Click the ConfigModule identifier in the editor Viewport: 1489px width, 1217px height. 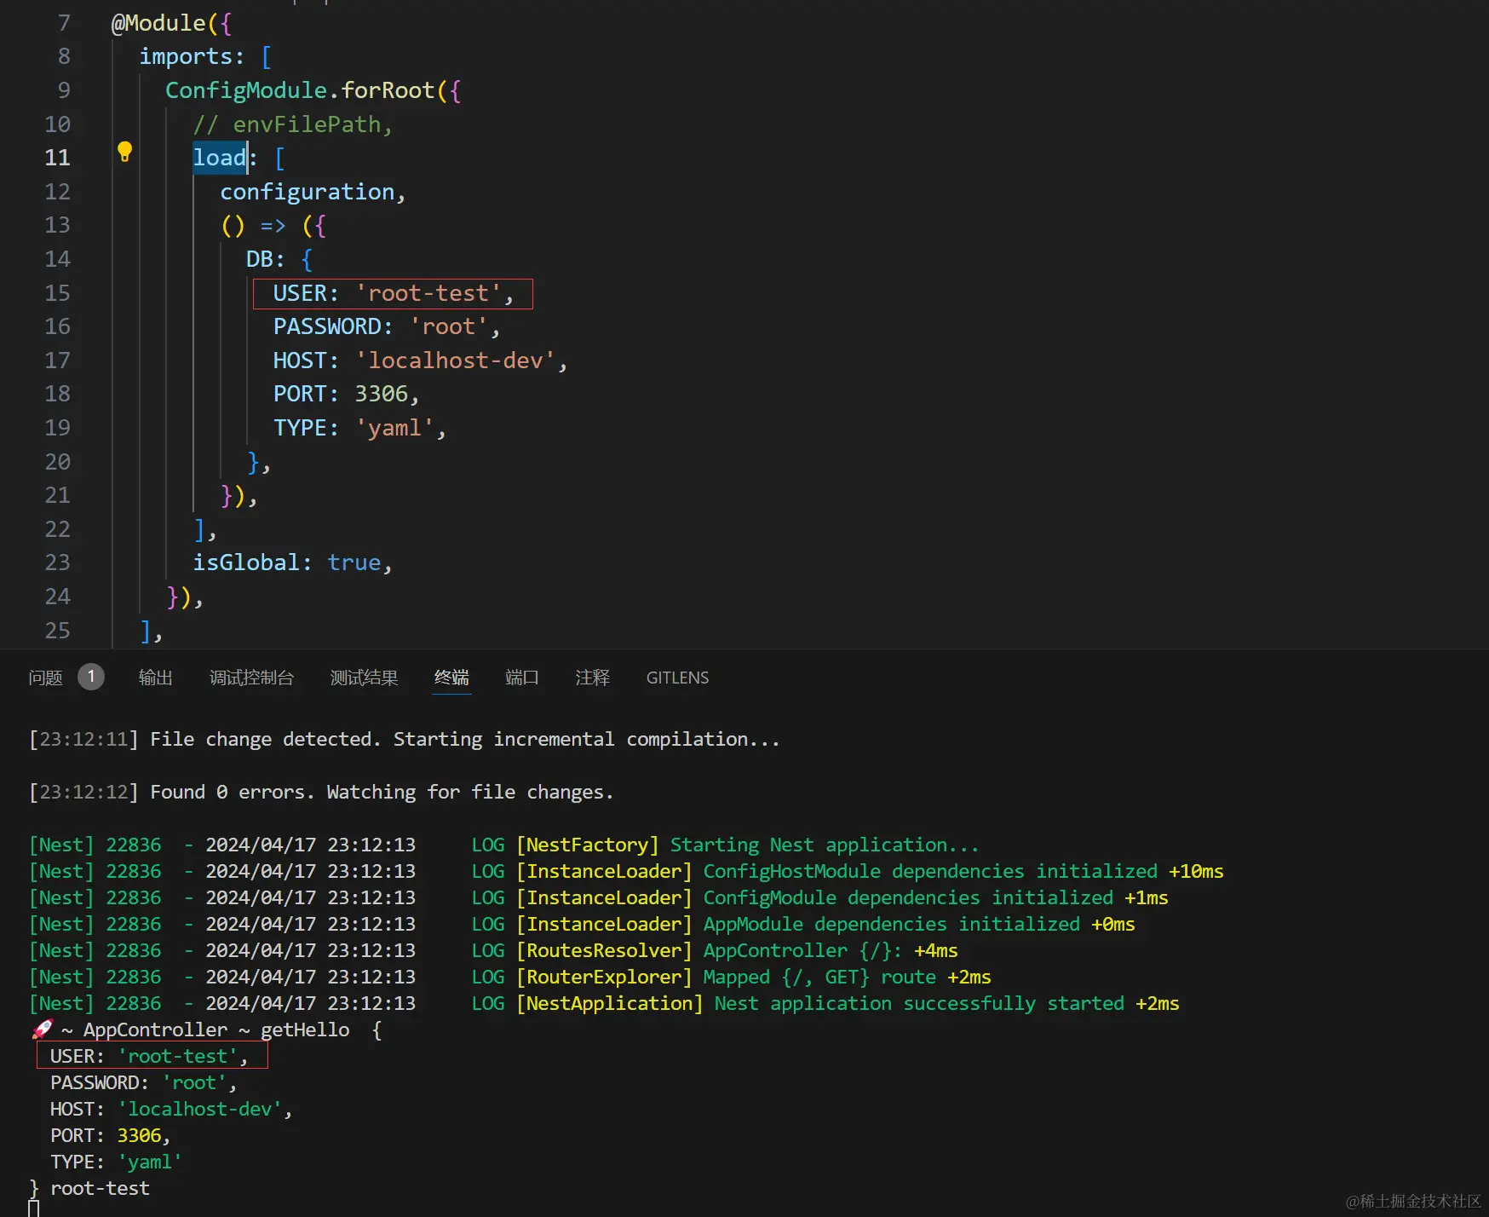tap(246, 90)
